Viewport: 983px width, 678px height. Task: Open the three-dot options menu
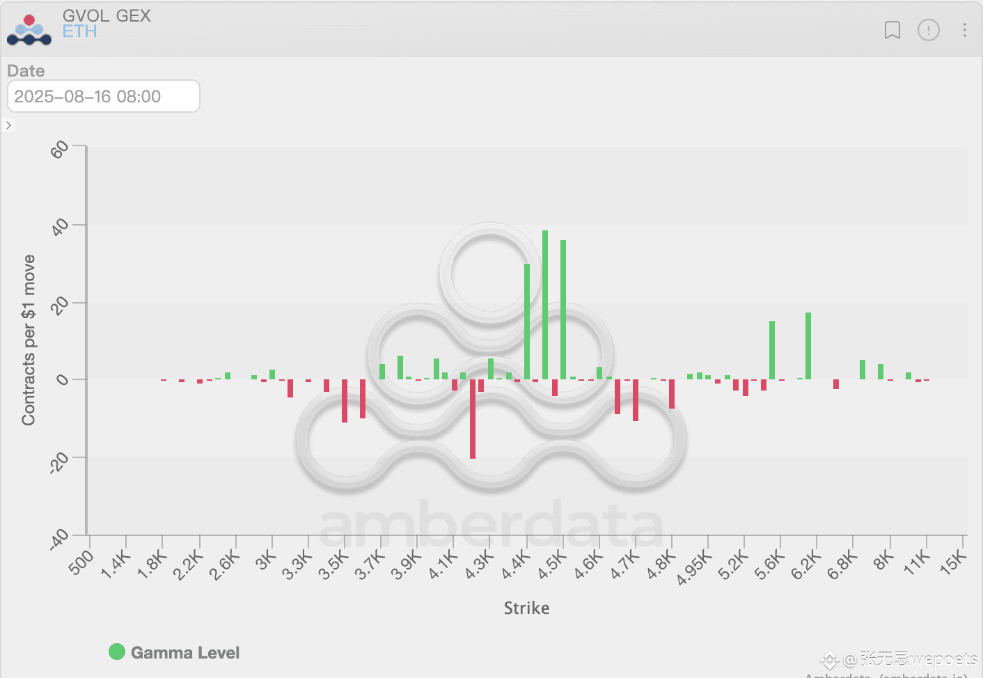click(964, 30)
